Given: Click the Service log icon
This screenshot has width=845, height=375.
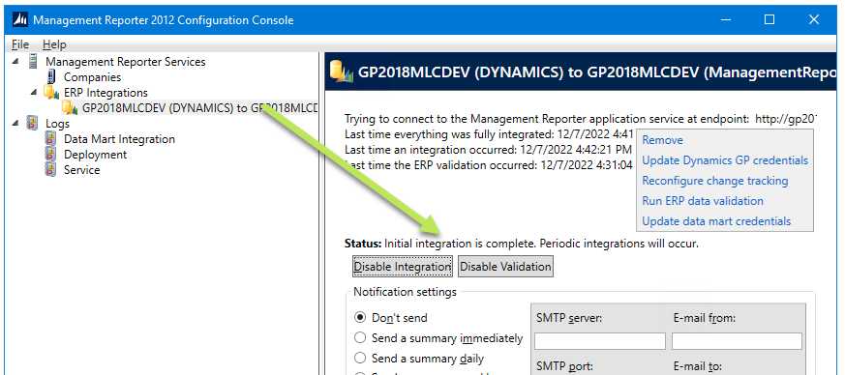Looking at the screenshot, I should [51, 169].
